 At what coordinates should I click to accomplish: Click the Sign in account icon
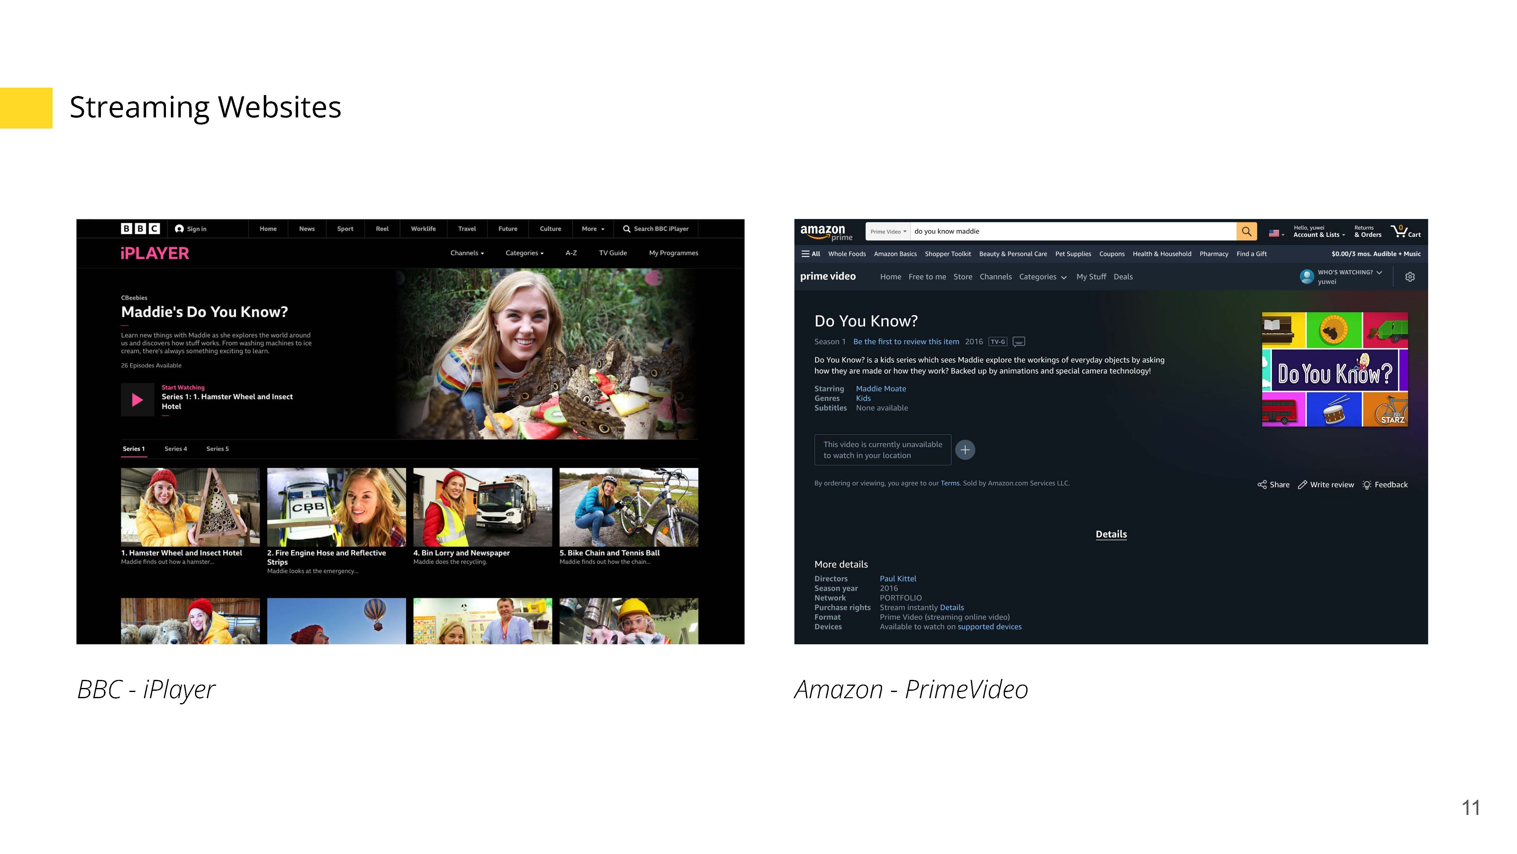point(179,229)
